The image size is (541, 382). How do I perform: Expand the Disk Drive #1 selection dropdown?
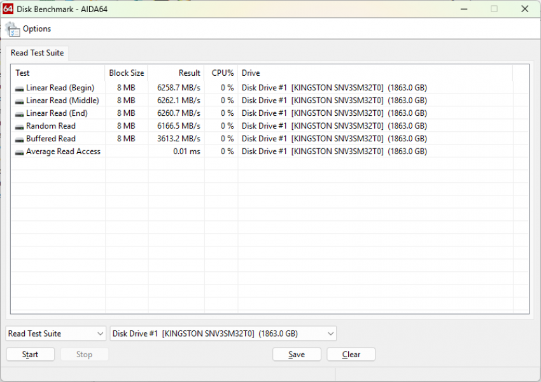tap(223, 334)
